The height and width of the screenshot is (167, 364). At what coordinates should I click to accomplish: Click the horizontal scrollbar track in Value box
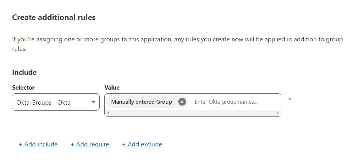pos(193,113)
